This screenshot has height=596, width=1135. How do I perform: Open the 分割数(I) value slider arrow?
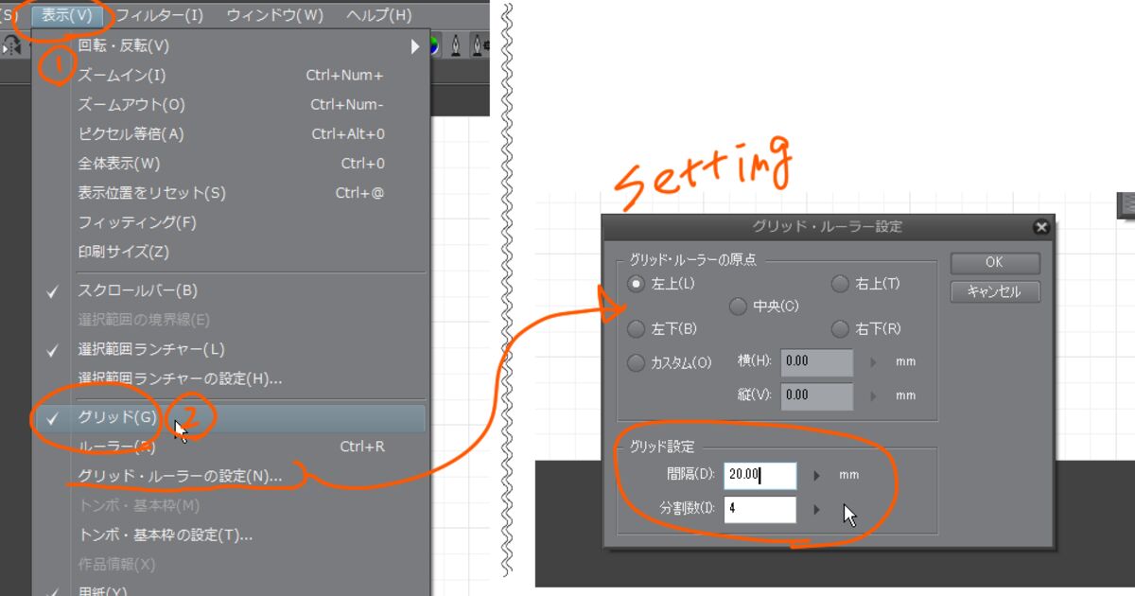coord(817,510)
